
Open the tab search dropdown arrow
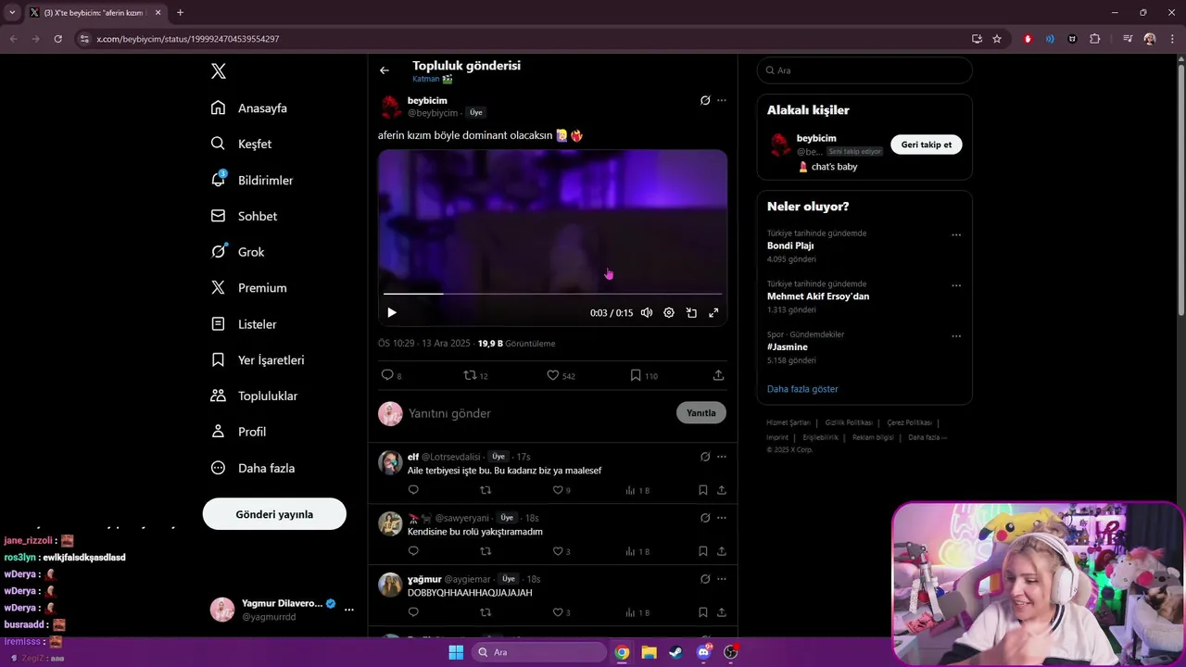[x=12, y=13]
